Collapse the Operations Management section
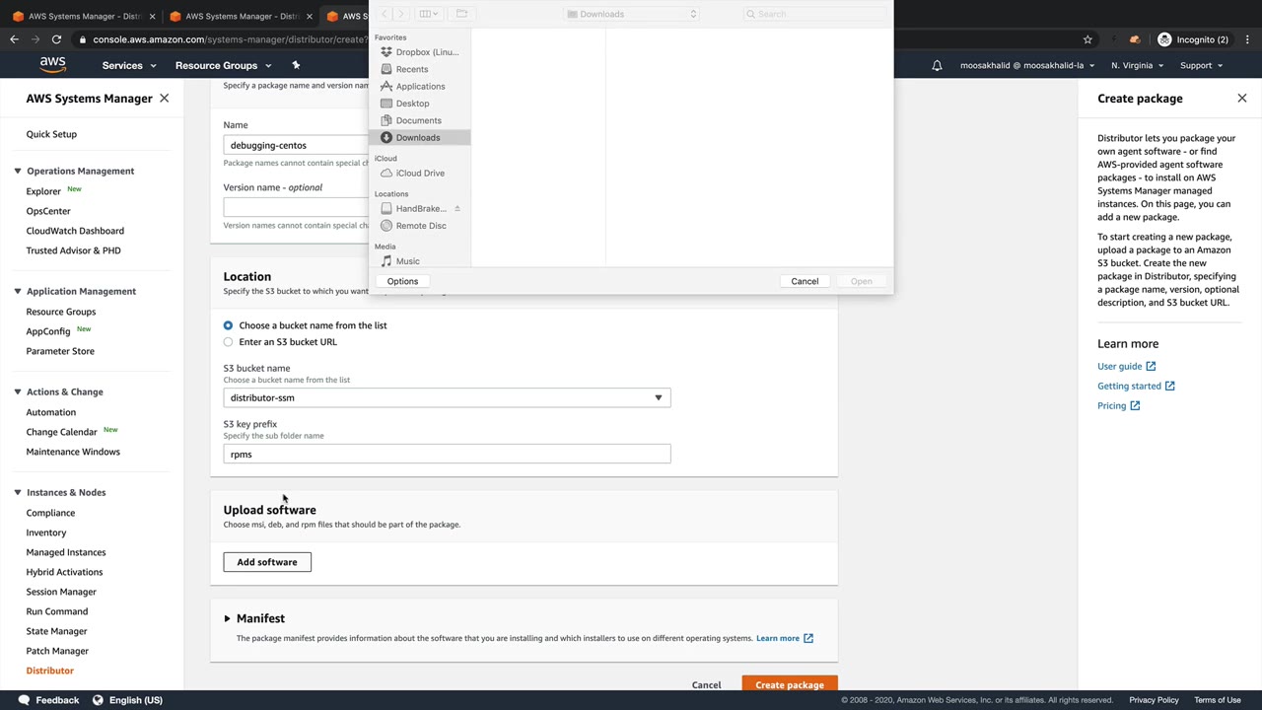The height and width of the screenshot is (710, 1262). click(x=17, y=172)
